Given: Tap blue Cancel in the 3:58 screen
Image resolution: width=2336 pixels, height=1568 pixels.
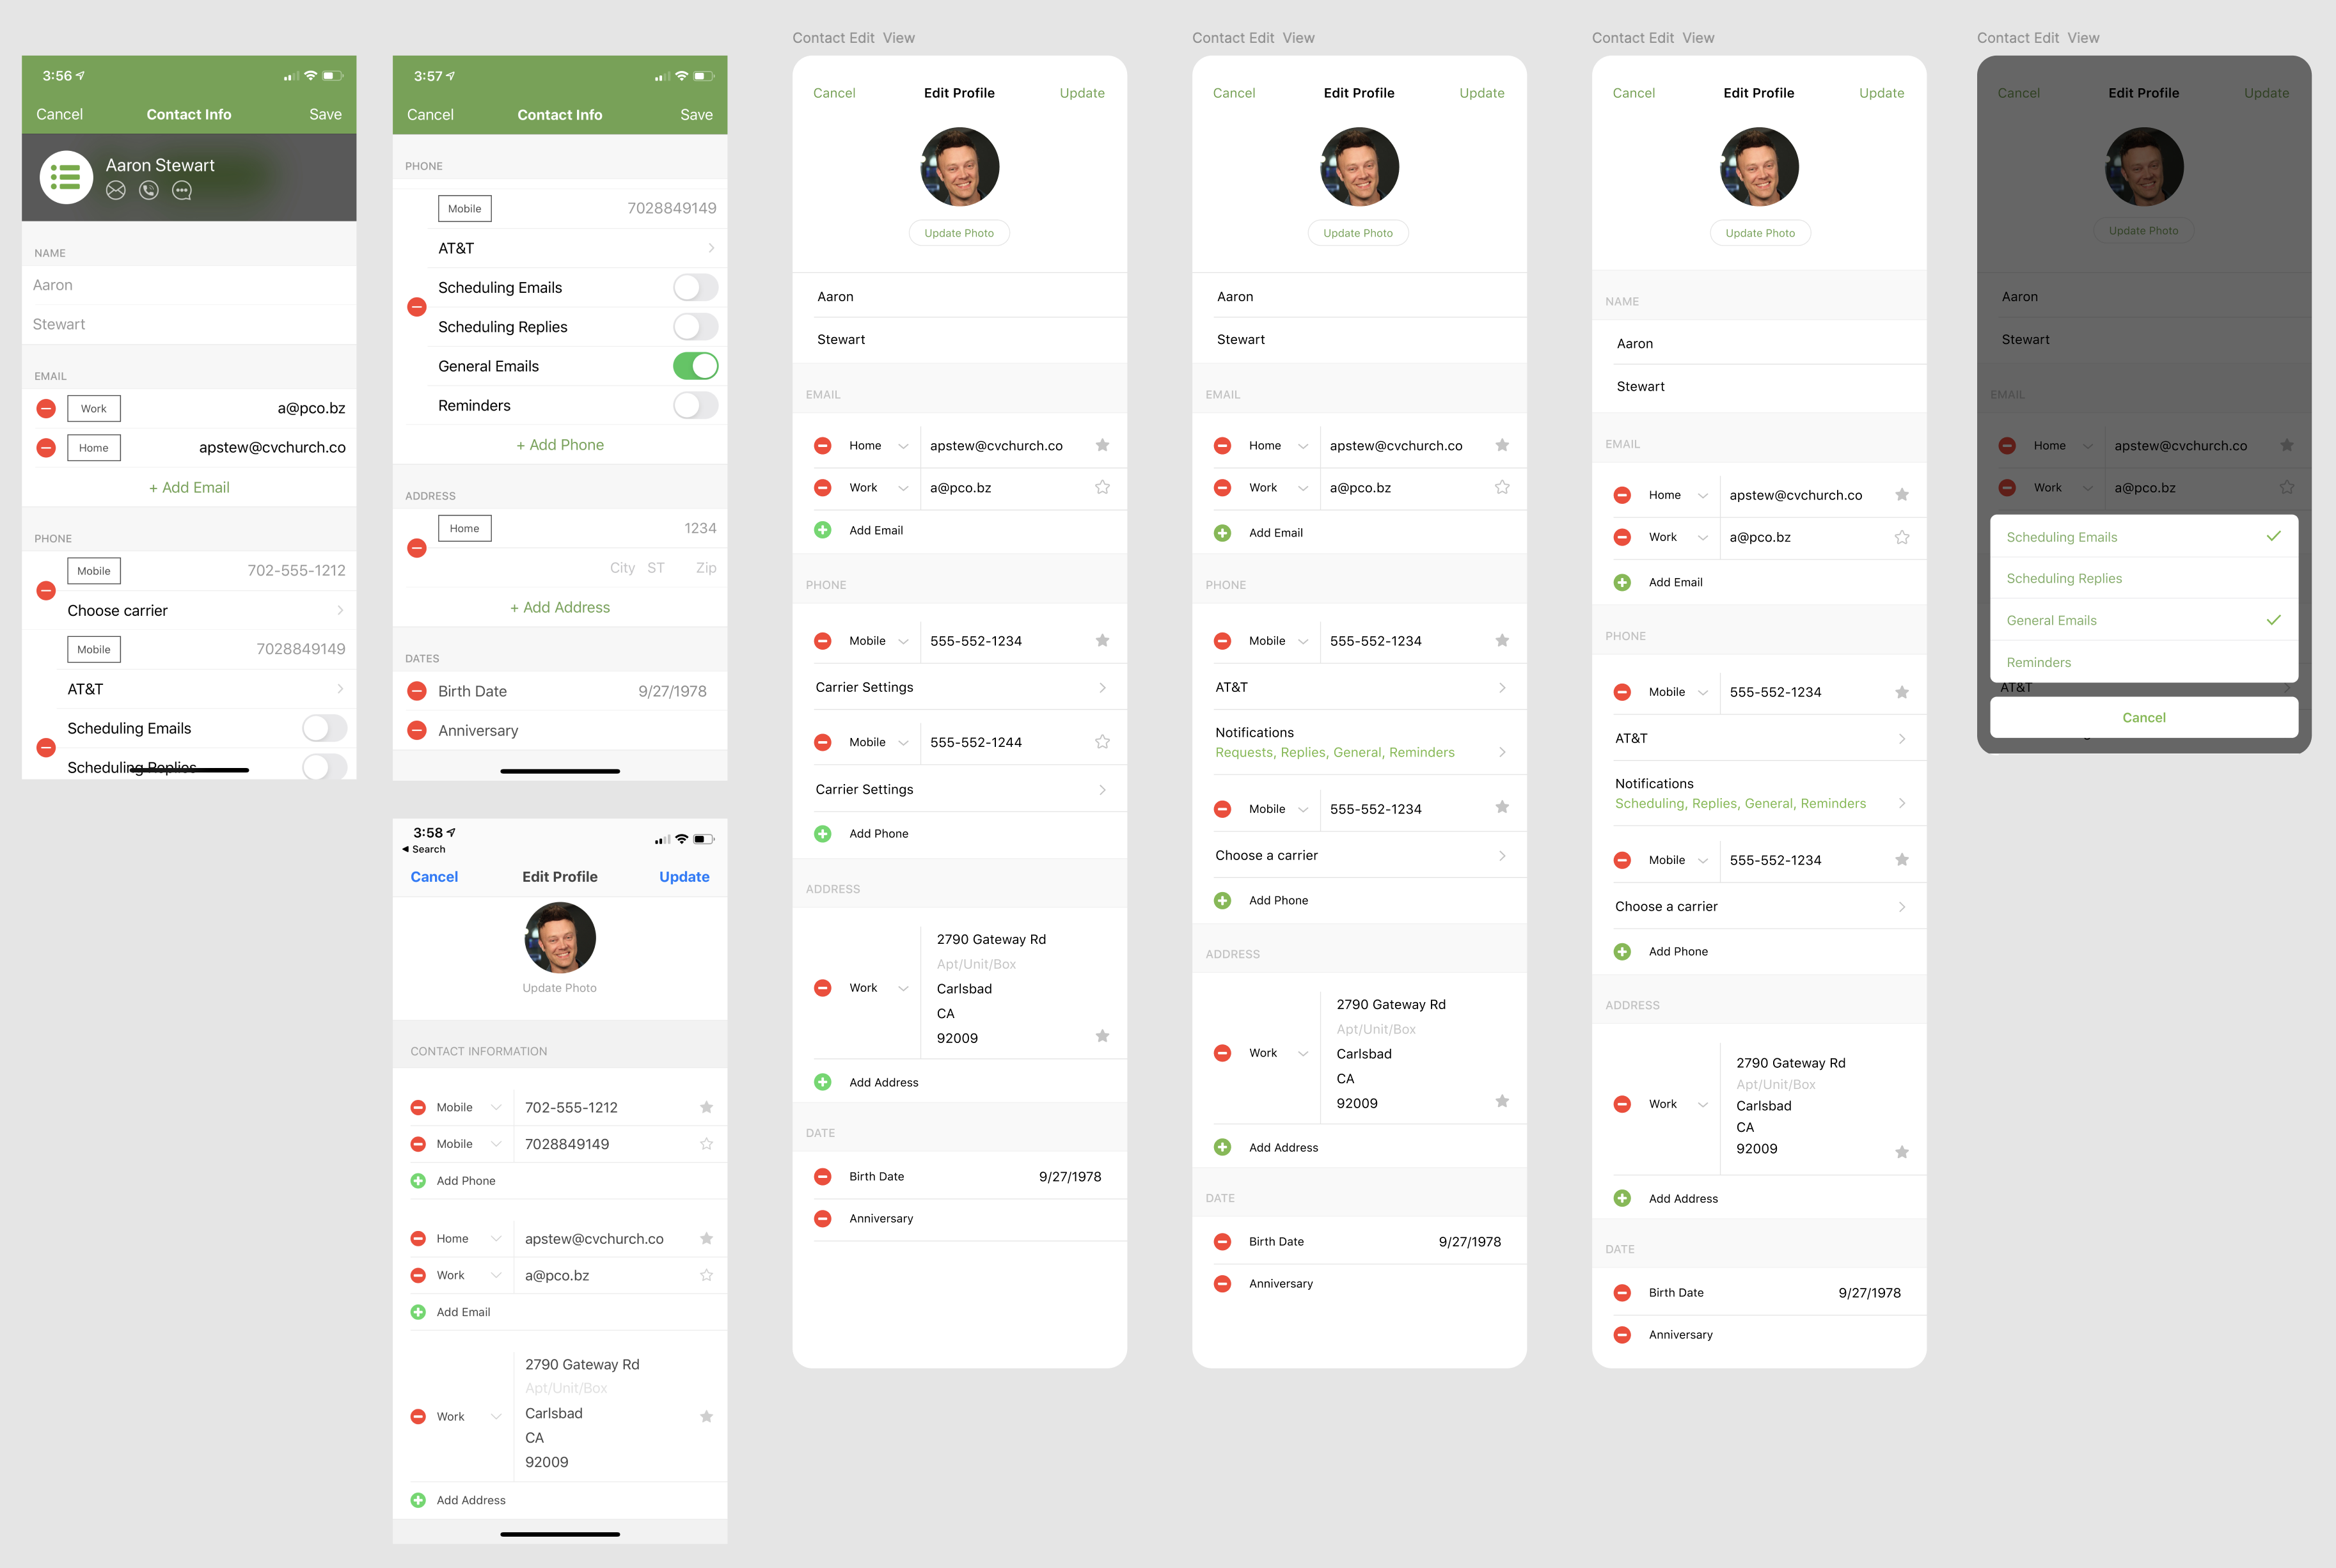Looking at the screenshot, I should [434, 876].
